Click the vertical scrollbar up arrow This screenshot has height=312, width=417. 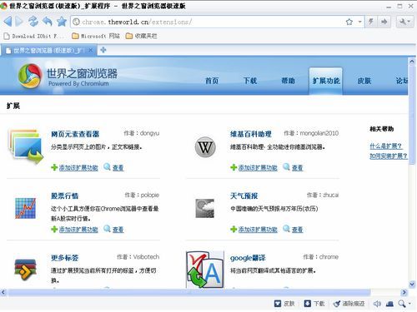[412, 62]
